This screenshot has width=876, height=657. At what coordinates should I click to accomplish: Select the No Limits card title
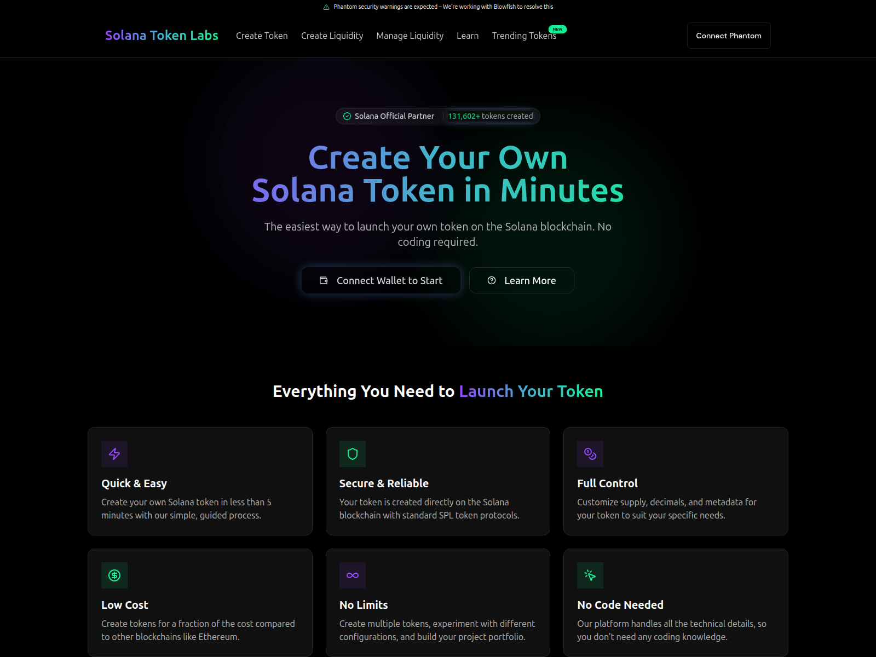[x=364, y=605]
